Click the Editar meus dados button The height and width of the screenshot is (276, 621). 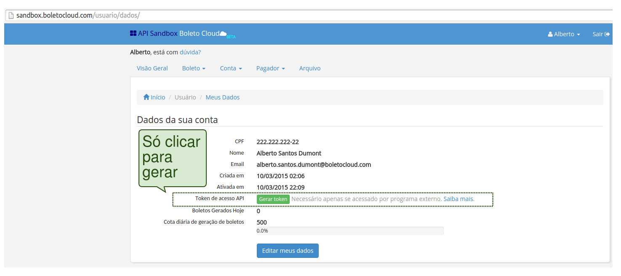288,251
